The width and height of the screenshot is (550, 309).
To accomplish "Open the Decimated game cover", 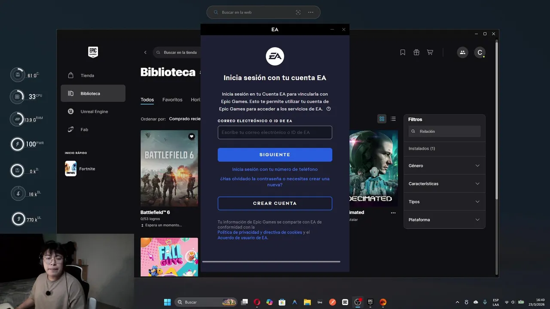I will point(374,168).
